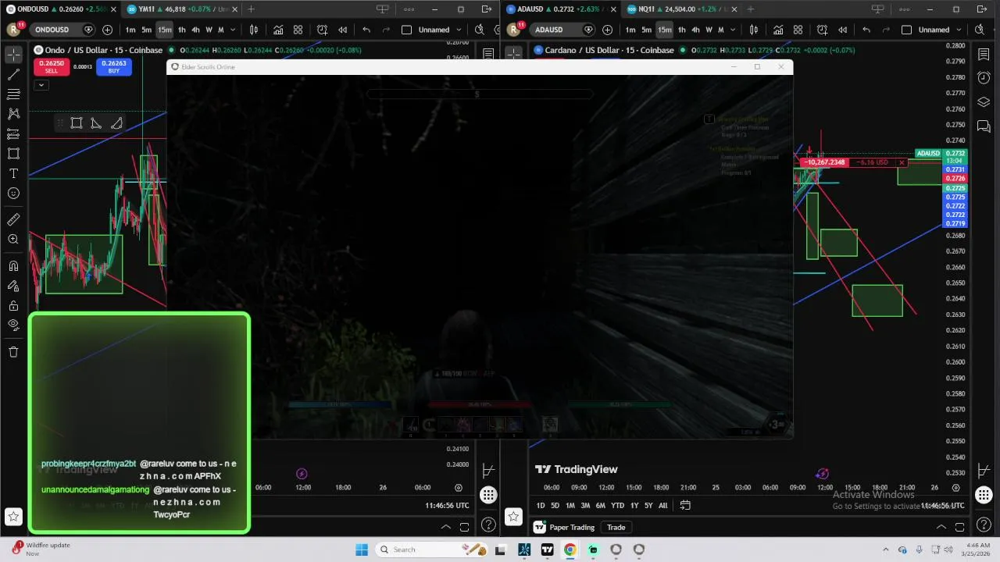
Task: Toggle magnet mode in left sidebar
Action: tap(13, 266)
